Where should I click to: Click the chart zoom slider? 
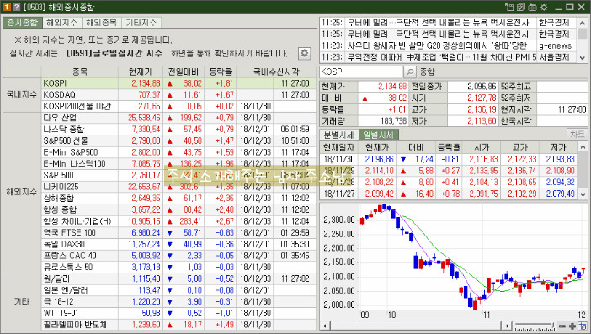click(x=534, y=326)
